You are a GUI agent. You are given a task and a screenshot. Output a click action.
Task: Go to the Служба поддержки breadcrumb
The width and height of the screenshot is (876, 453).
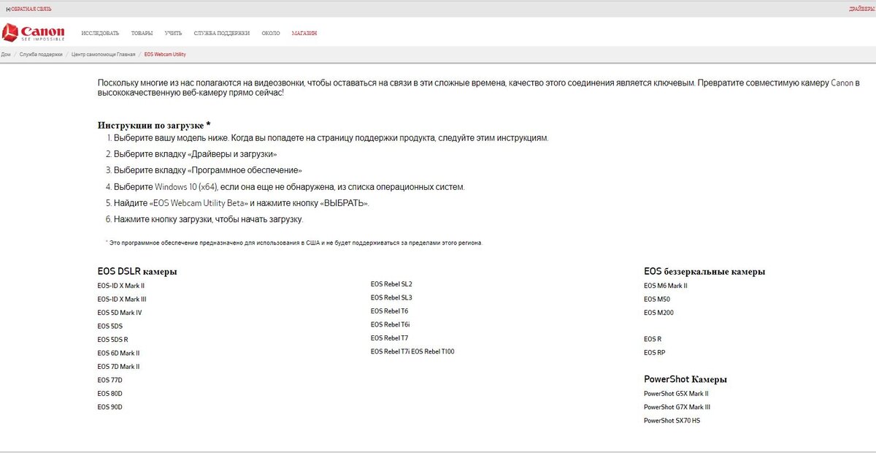[41, 55]
